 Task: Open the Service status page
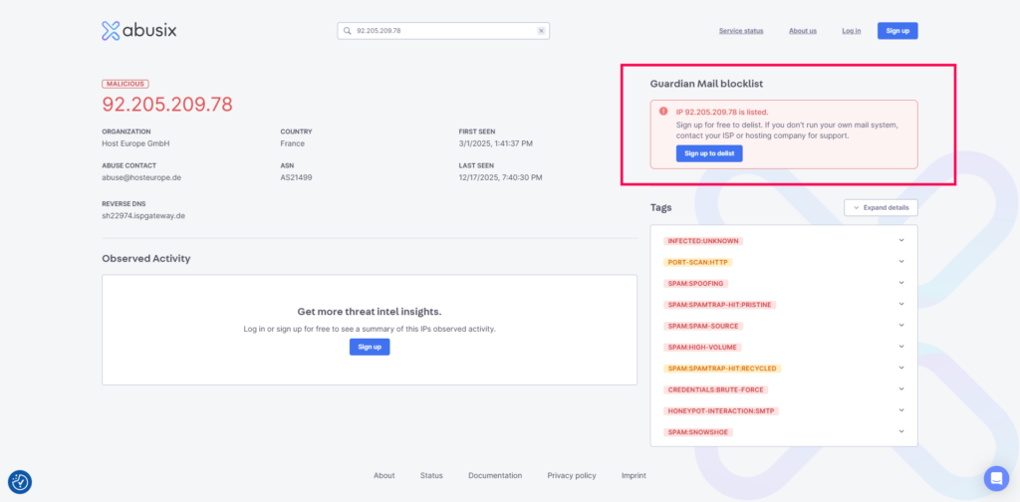tap(741, 31)
